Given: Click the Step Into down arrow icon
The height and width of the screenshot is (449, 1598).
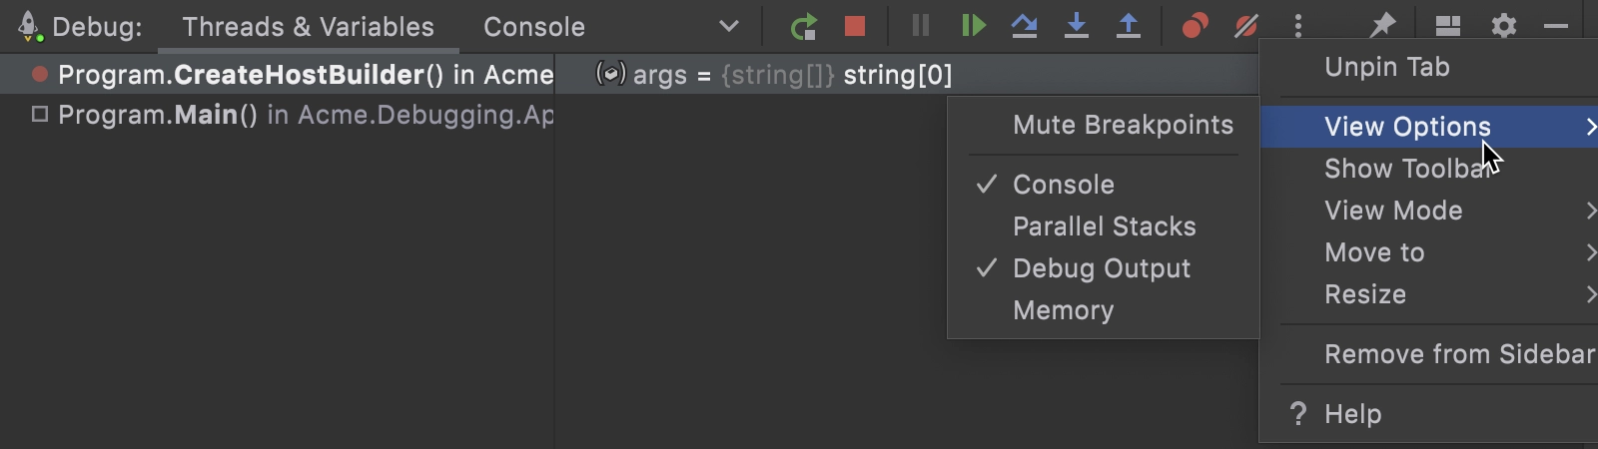Looking at the screenshot, I should tap(1076, 26).
